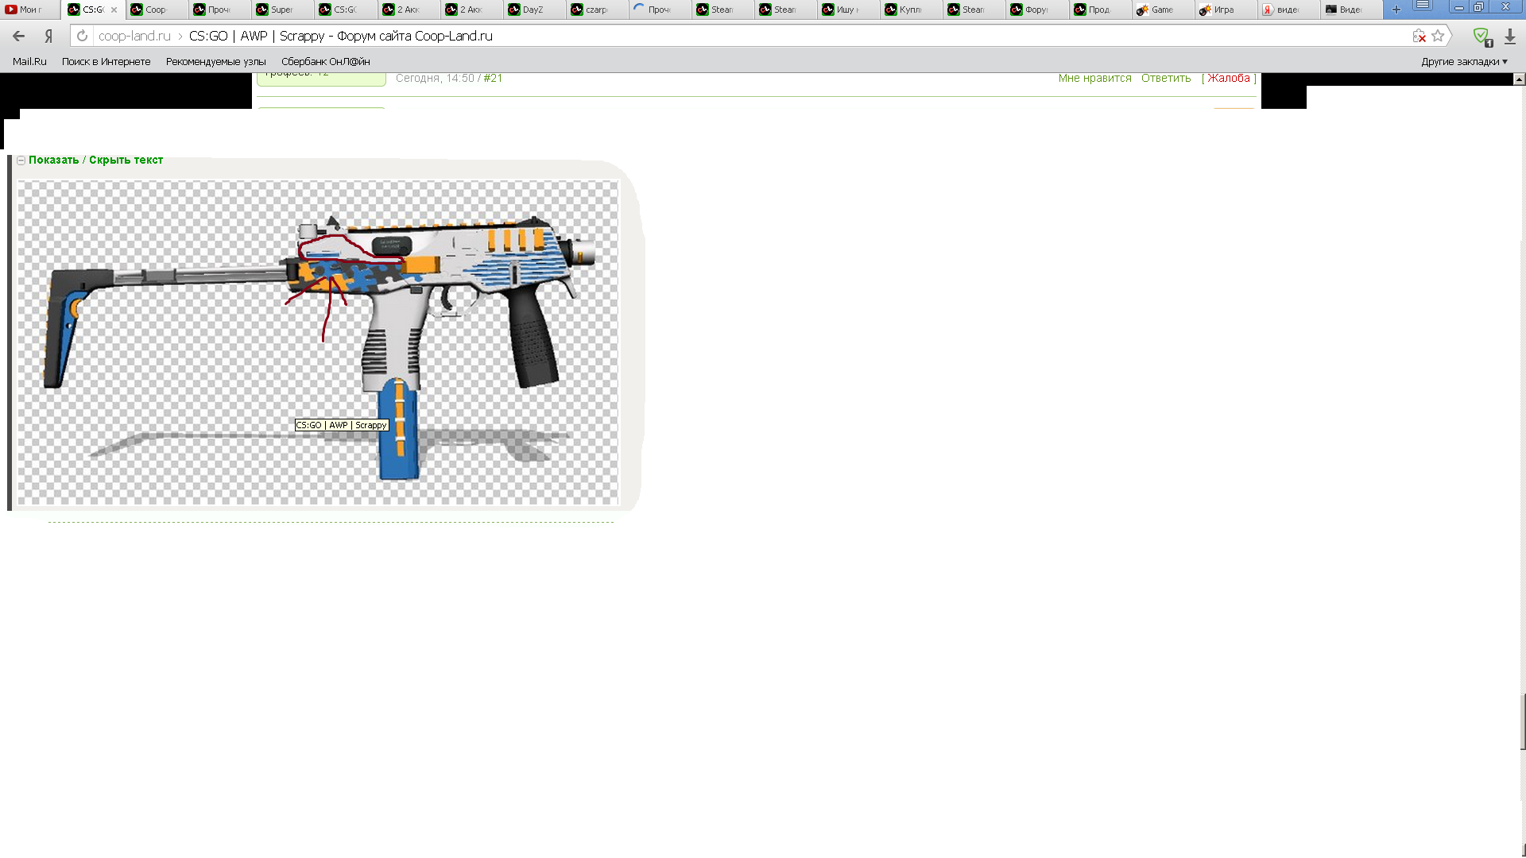Click the Yandex 'Я' home button

point(48,36)
